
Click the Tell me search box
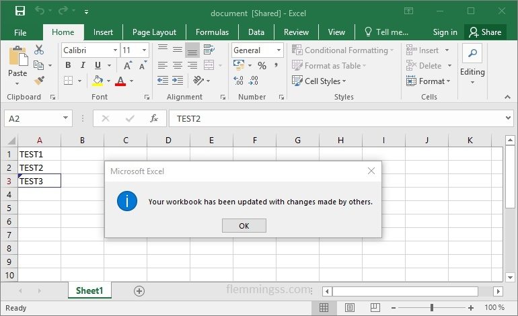tap(387, 32)
